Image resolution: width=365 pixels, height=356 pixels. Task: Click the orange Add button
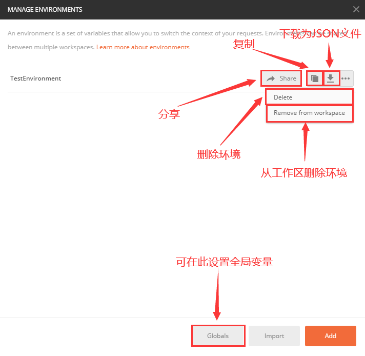[330, 335]
